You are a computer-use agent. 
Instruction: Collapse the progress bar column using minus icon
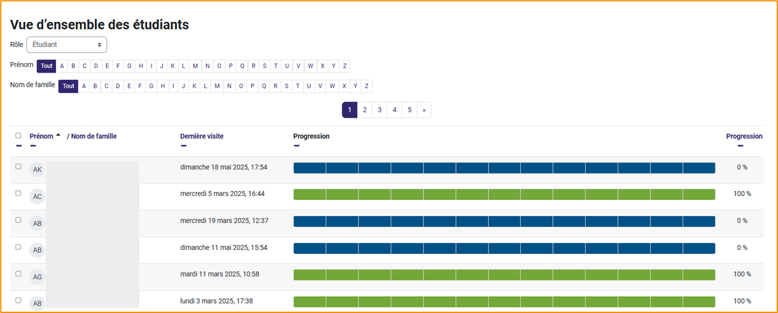pos(296,146)
